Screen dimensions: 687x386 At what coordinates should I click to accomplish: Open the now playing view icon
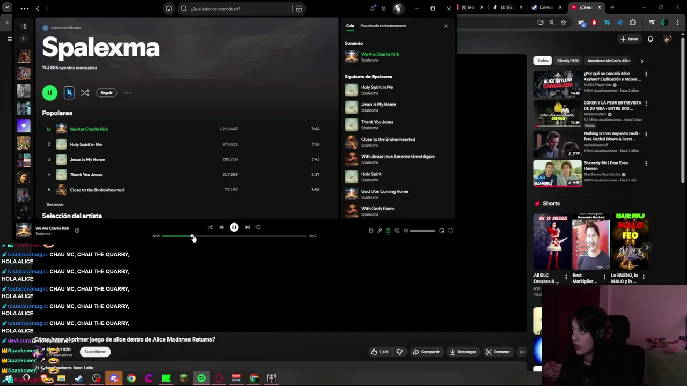(371, 231)
